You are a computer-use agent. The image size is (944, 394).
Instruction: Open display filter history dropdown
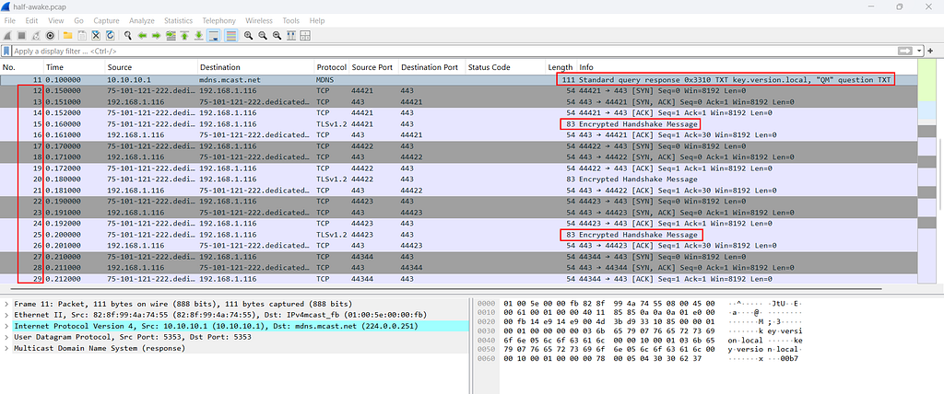921,52
